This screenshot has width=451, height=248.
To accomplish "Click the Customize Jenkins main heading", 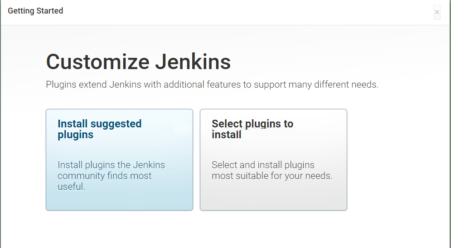I will click(x=138, y=61).
